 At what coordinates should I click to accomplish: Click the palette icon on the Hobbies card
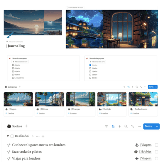point(38,109)
